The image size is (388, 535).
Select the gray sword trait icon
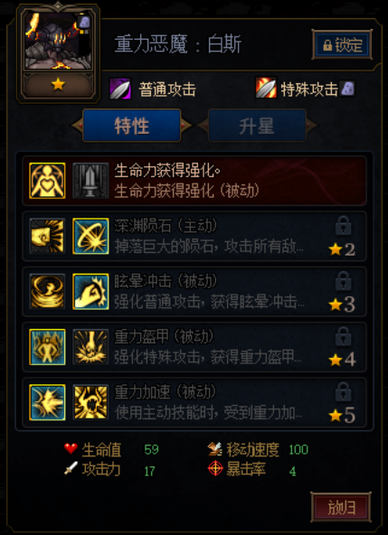pyautogui.click(x=90, y=181)
